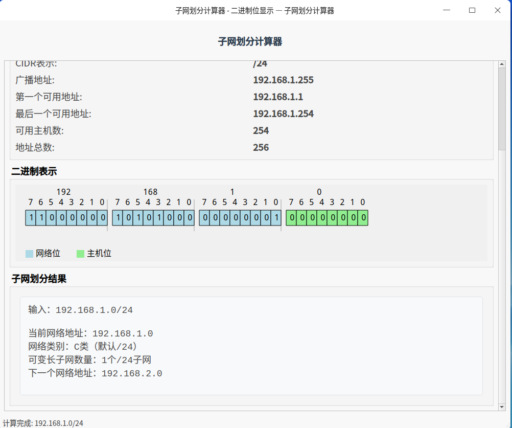Click the 子网划分结果 section heading

[39, 279]
